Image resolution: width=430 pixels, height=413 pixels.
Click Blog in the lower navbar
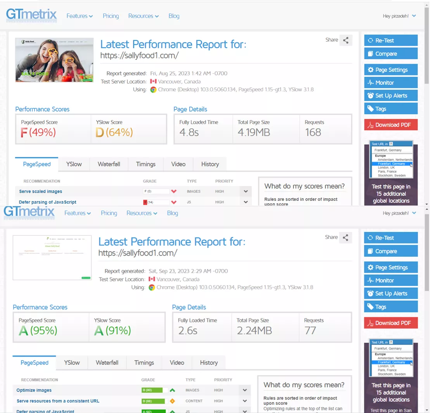(173, 213)
